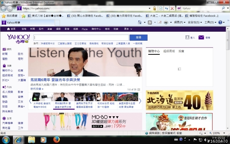Click the MO-BO leggings banner ad

(x=85, y=121)
